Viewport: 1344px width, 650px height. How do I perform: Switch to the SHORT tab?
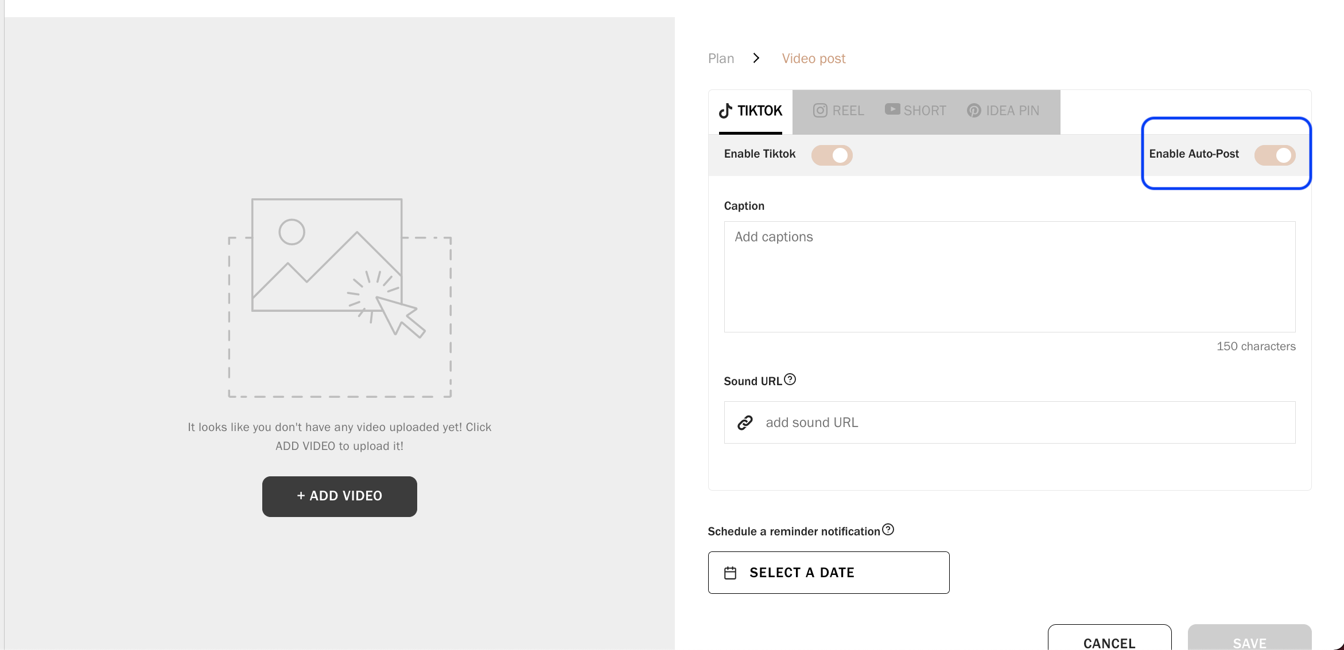point(915,111)
